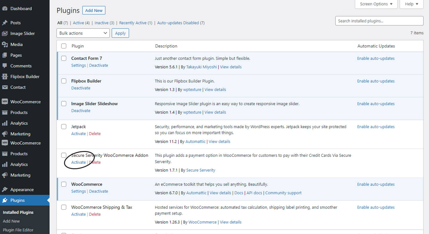Toggle the select-all plugins checkbox in header
Image resolution: width=429 pixels, height=234 pixels.
click(64, 46)
